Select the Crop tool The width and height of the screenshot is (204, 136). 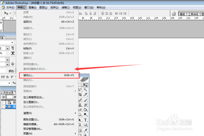click(80, 95)
